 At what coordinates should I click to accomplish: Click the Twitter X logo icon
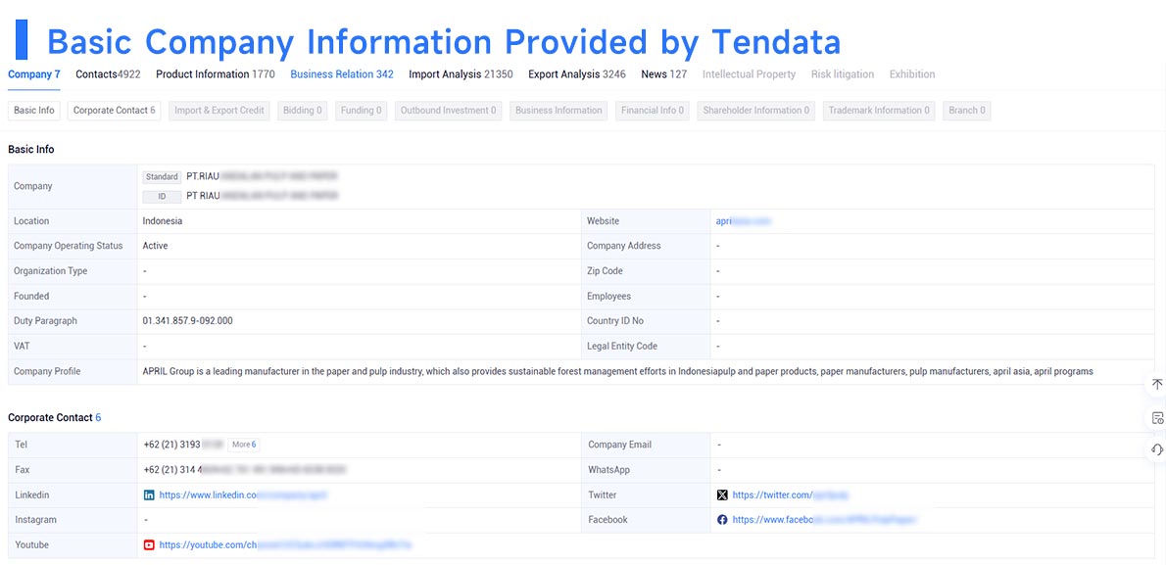coord(722,495)
